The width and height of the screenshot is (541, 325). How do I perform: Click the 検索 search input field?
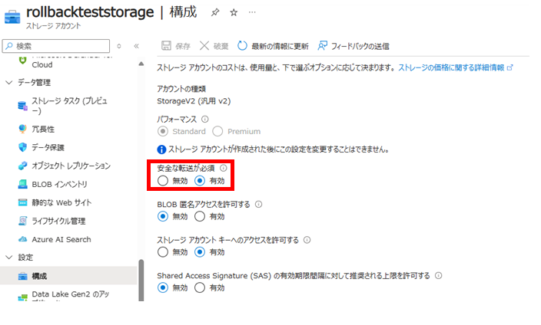(x=56, y=46)
